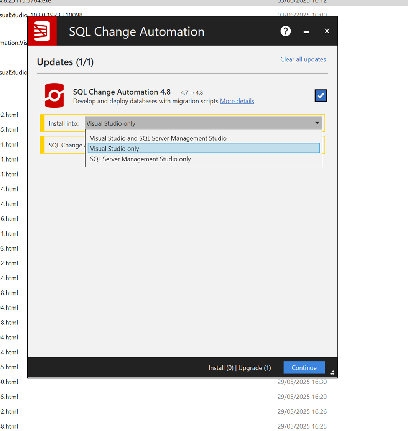Viewport: 408px width, 431px height.
Task: Collapse the Install into dropdown arrow
Action: coord(317,123)
